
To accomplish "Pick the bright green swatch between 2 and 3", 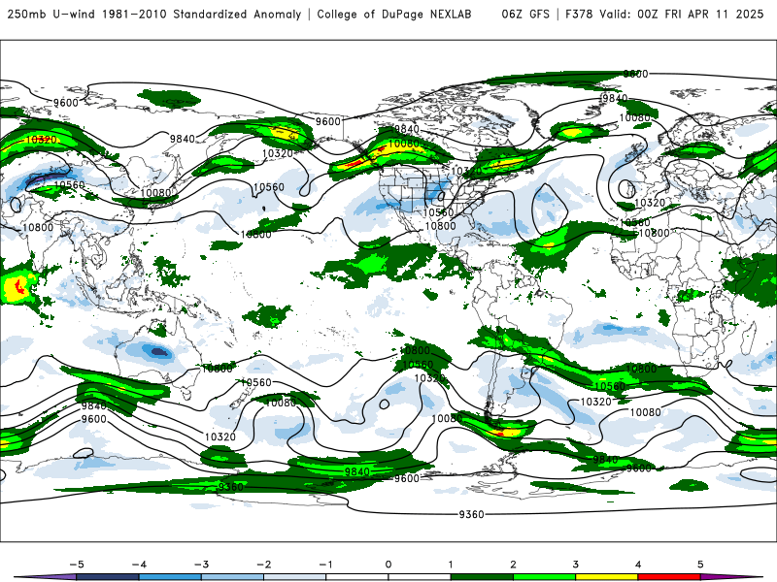I will (544, 577).
